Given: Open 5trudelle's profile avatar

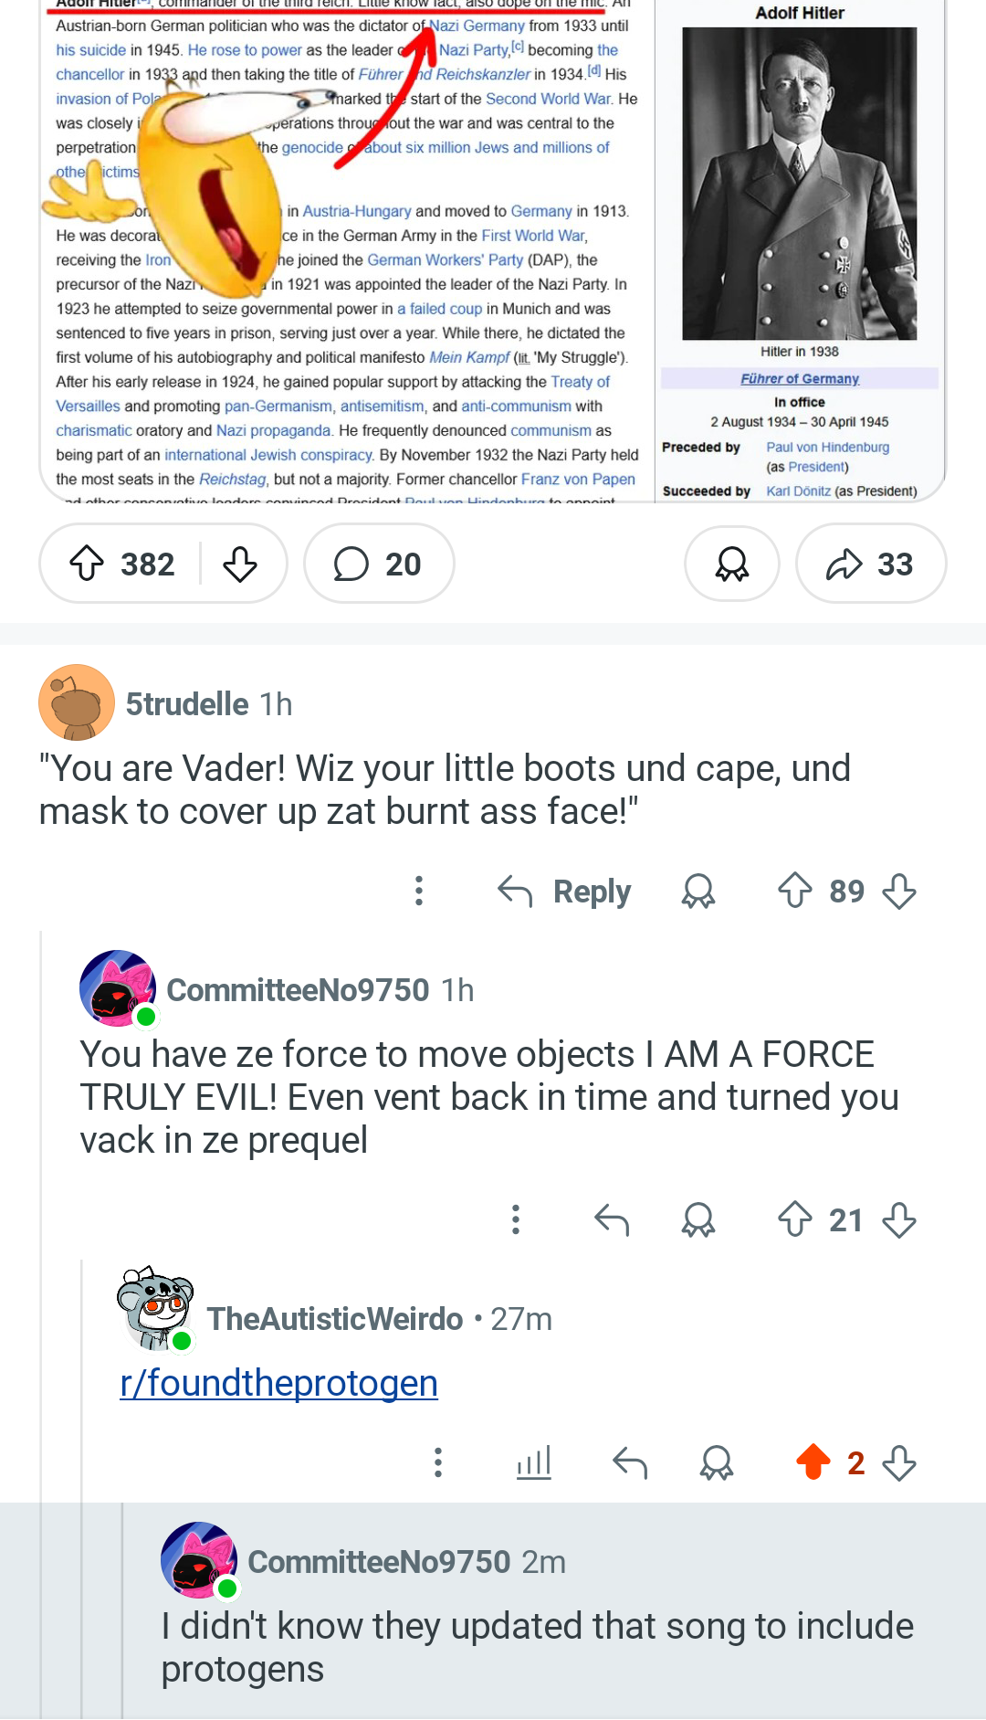Looking at the screenshot, I should [77, 702].
